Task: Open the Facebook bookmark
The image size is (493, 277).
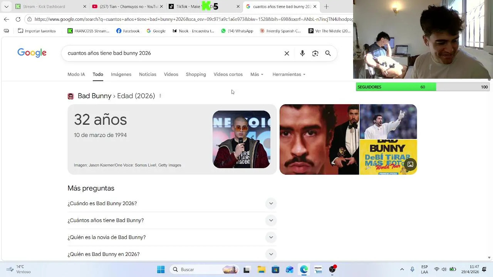Action: click(x=128, y=31)
